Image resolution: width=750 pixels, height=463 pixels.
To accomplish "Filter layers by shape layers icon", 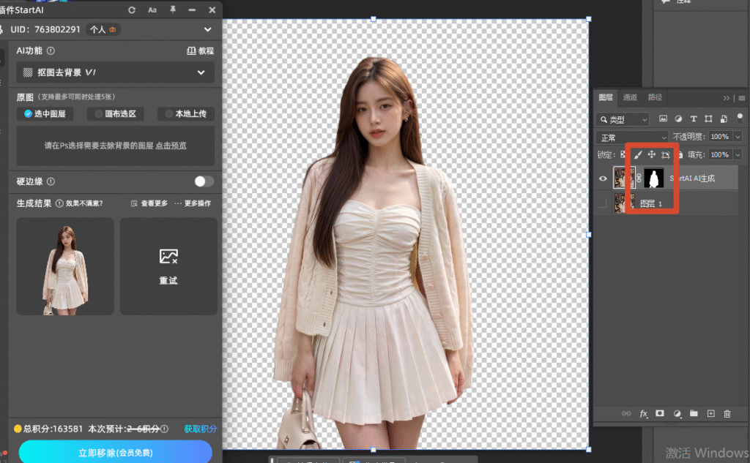I will point(708,119).
